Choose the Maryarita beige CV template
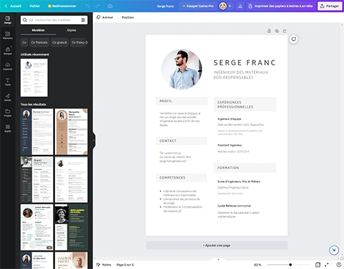Image resolution: width=344 pixels, height=269 pixels. pos(72,131)
